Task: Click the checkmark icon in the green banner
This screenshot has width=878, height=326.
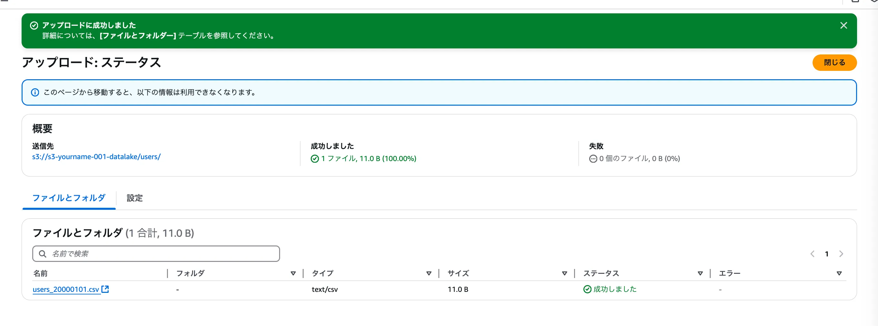Action: (34, 25)
